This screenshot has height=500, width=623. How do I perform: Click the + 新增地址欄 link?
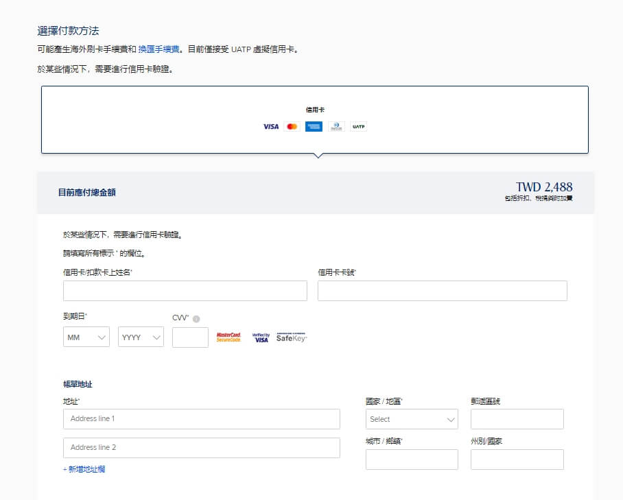click(84, 469)
